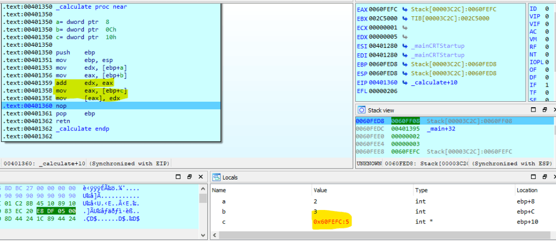Image resolution: width=556 pixels, height=241 pixels.
Task: Toggle the IF flag value
Action: click(547, 85)
